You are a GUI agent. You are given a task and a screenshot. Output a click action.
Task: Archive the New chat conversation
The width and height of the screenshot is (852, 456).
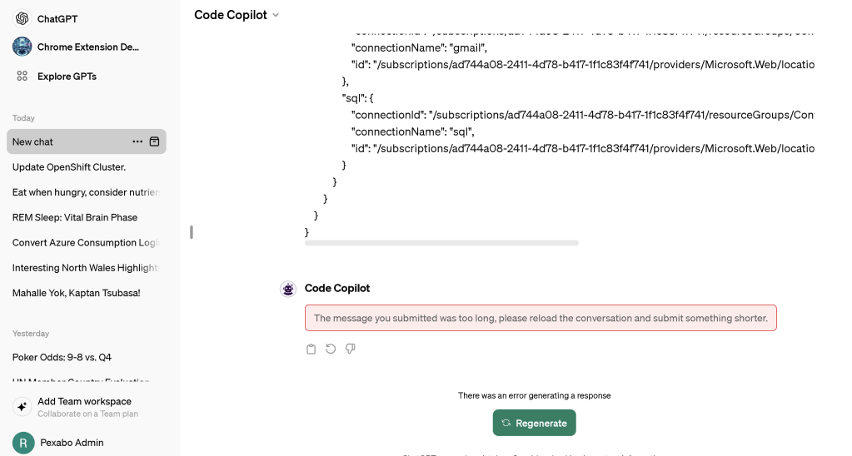tap(154, 141)
